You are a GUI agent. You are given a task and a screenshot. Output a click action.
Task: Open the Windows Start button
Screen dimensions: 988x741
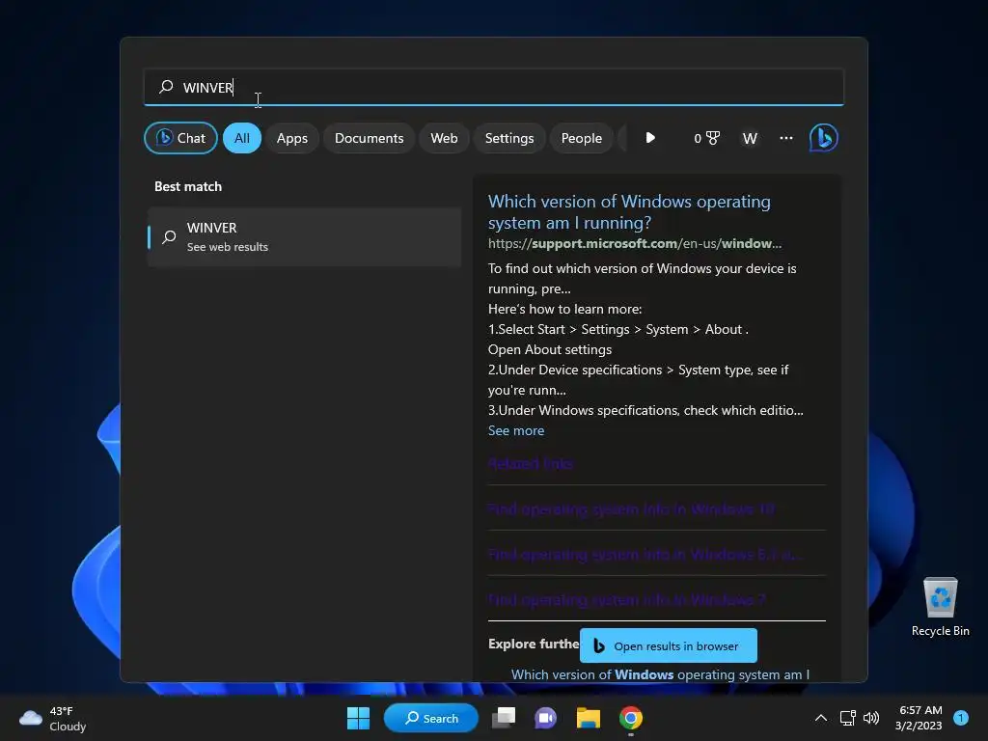[359, 718]
